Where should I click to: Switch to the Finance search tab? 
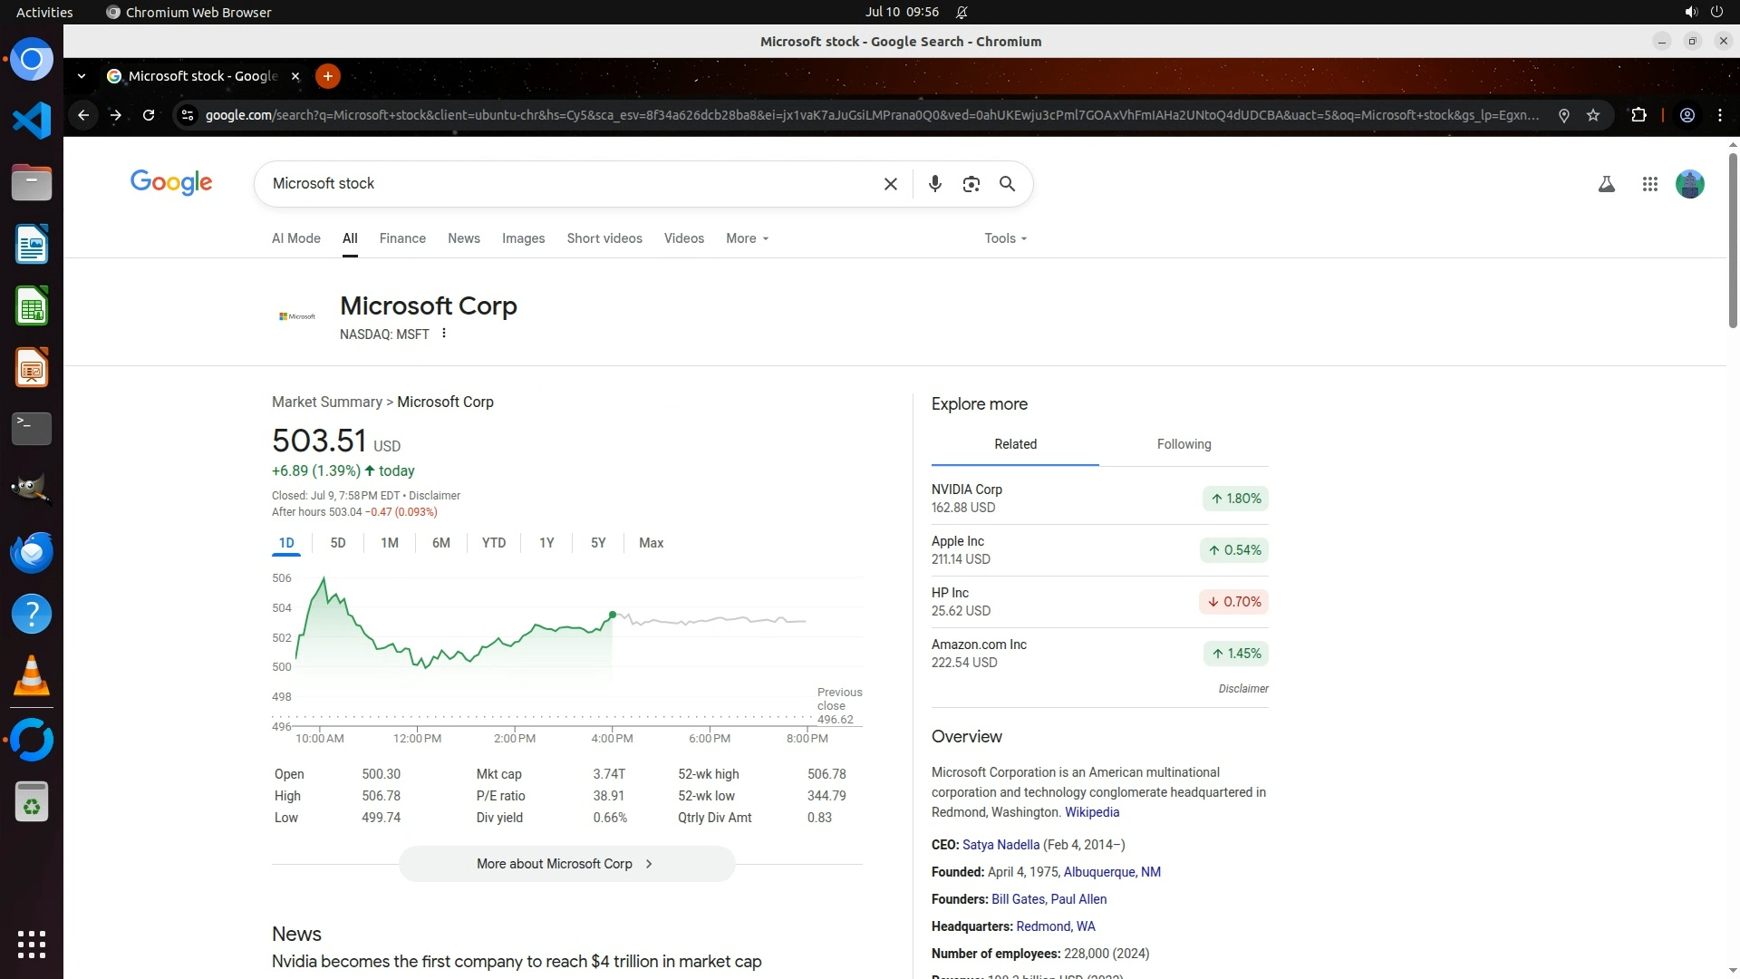(402, 238)
